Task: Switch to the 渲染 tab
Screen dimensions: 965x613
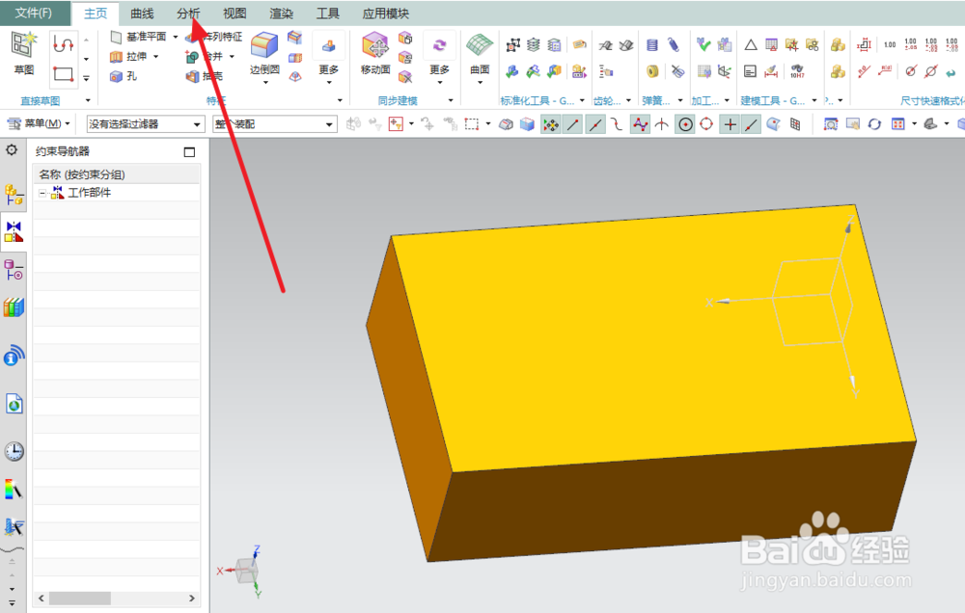Action: pos(281,13)
